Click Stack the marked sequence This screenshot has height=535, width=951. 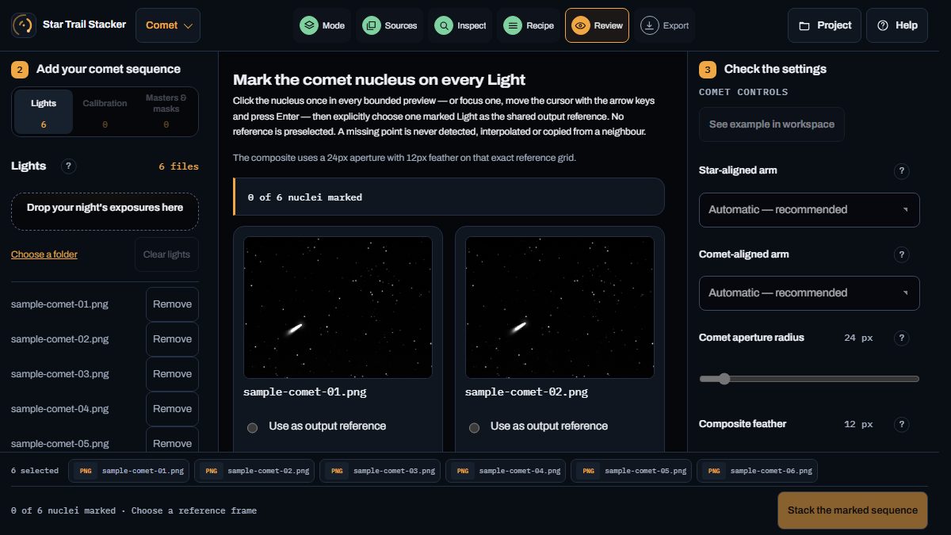pos(852,510)
